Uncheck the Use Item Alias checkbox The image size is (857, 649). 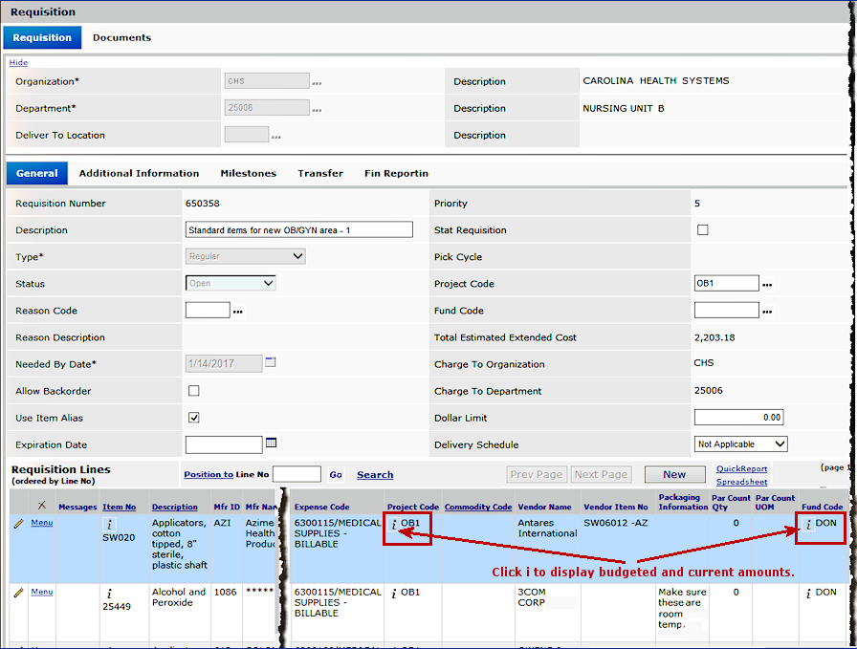pos(194,418)
